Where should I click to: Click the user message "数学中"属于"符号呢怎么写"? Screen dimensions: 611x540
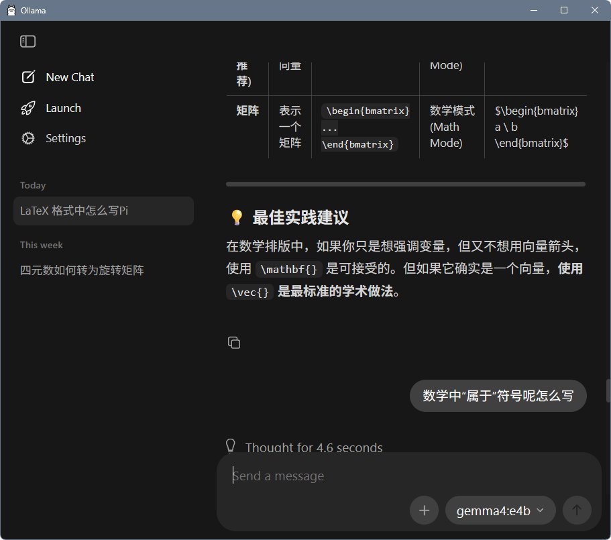tap(498, 396)
